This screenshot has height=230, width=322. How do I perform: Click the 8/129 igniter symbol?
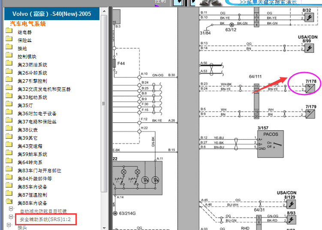291,204
